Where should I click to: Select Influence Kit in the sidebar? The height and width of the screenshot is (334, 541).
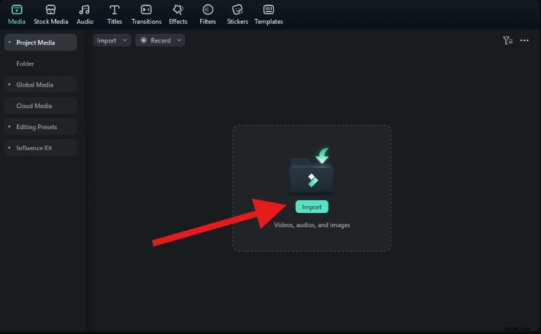pos(41,147)
